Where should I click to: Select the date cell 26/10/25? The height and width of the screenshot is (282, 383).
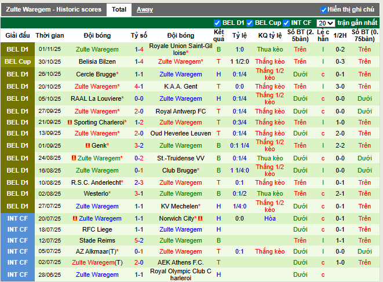(x=50, y=74)
